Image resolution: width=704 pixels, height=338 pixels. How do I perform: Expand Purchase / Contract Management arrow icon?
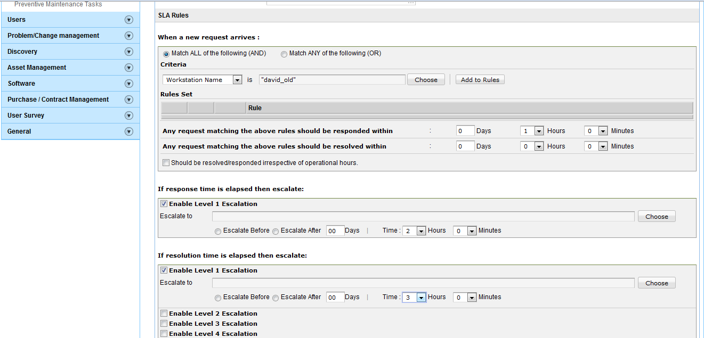tap(128, 100)
